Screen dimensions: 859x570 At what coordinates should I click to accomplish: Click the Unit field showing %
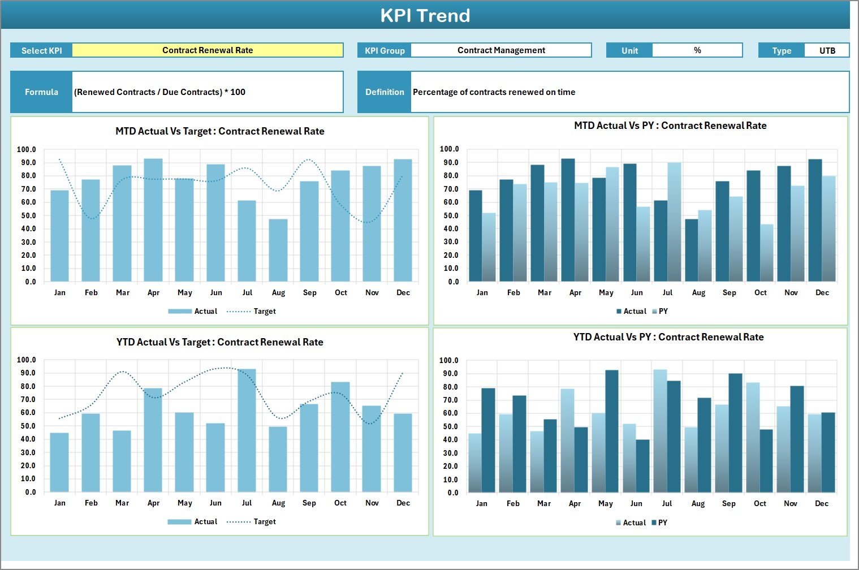(x=698, y=50)
